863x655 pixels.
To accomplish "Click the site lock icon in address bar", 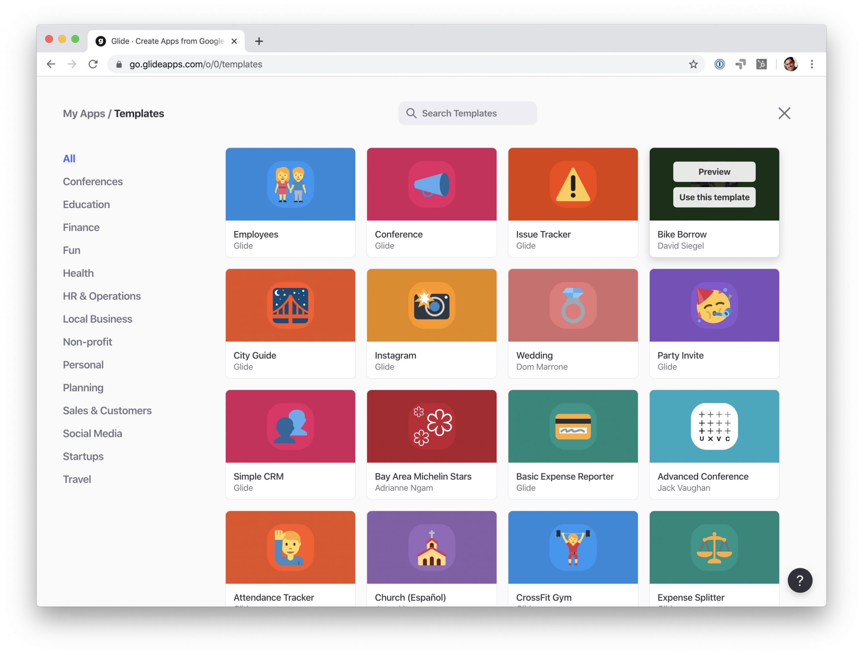I will (x=119, y=64).
